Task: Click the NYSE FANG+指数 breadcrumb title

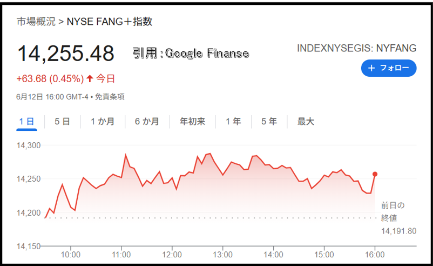Action: (110, 22)
